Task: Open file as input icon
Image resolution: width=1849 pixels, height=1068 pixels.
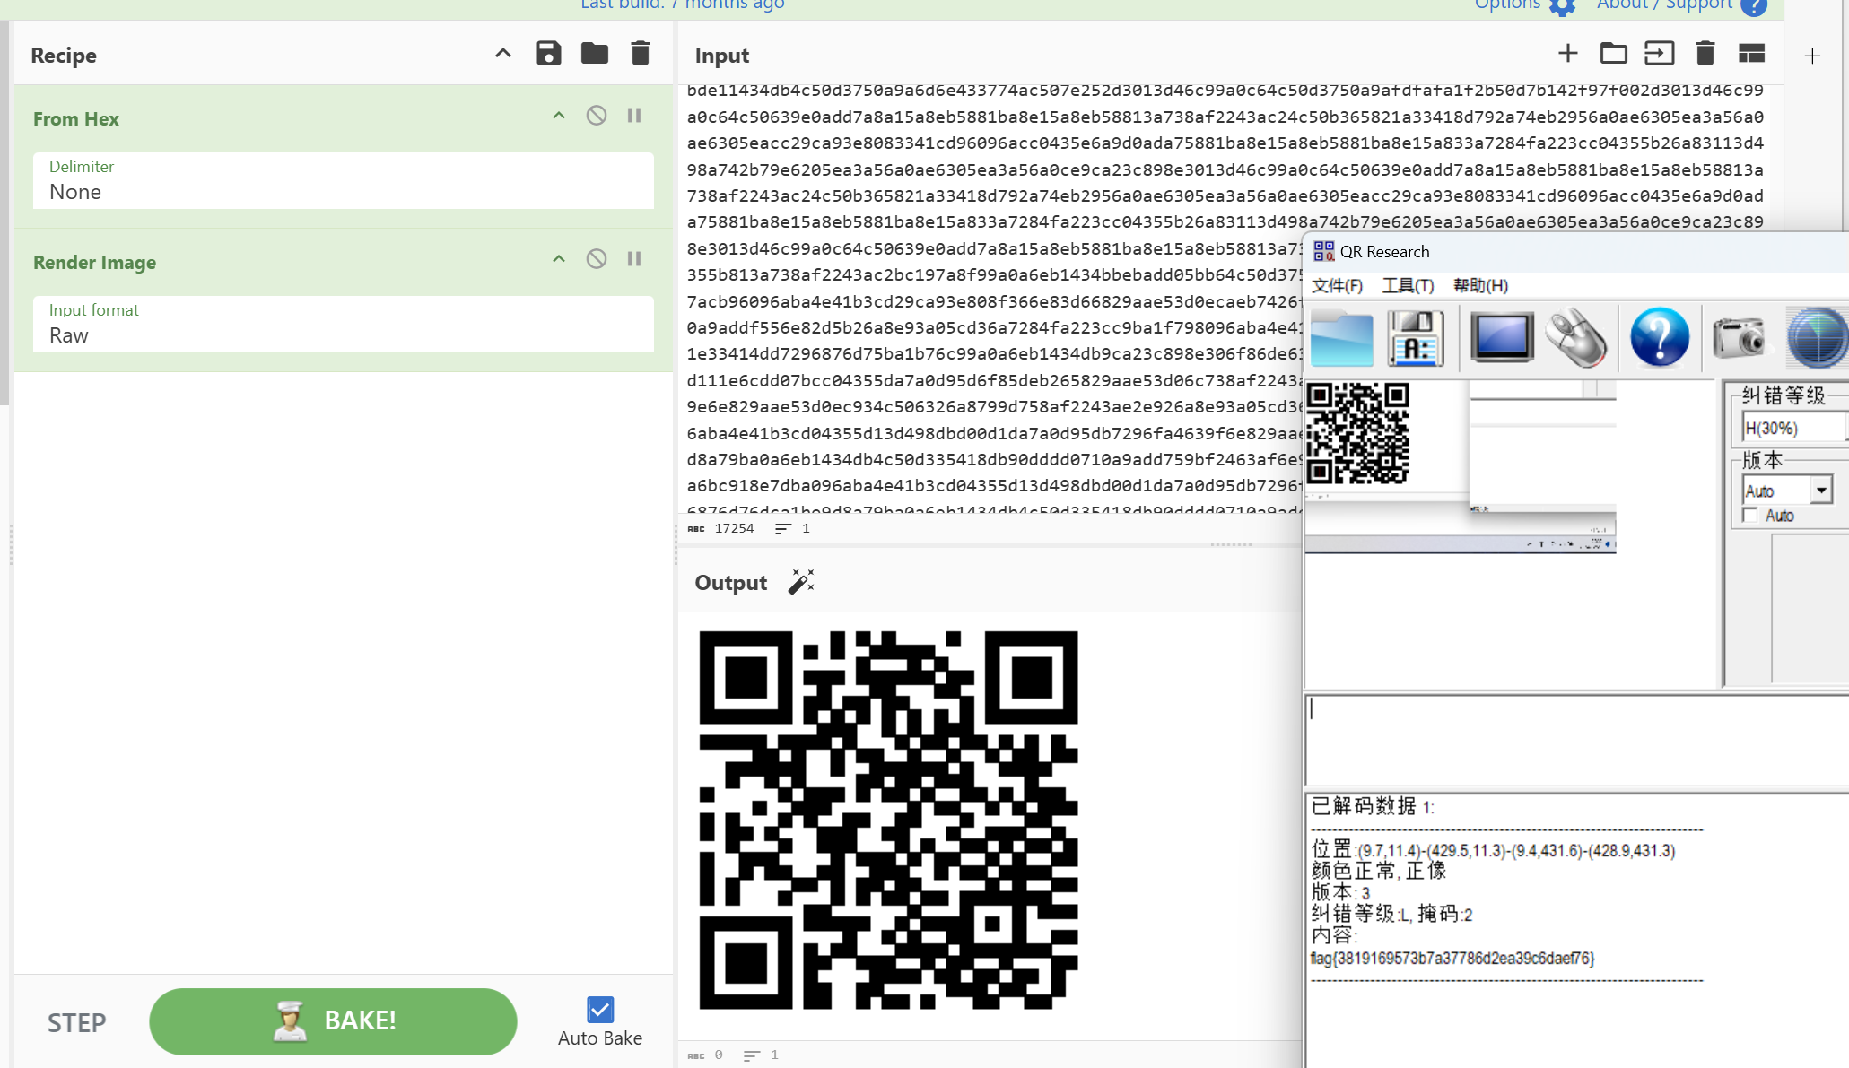Action: pos(1659,54)
